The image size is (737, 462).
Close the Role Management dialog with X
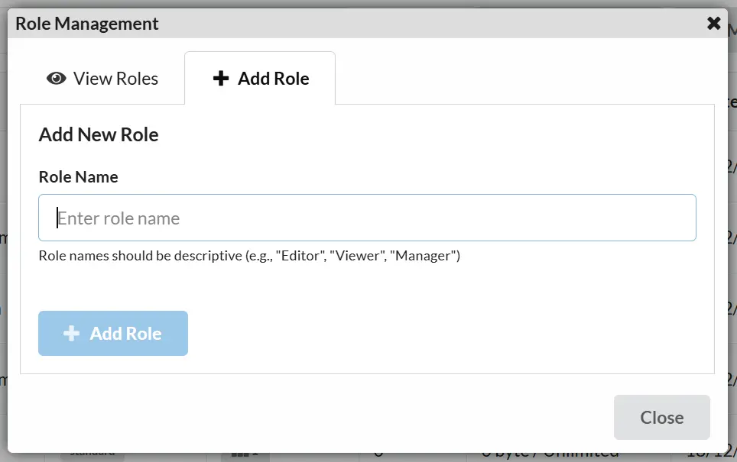pos(714,23)
